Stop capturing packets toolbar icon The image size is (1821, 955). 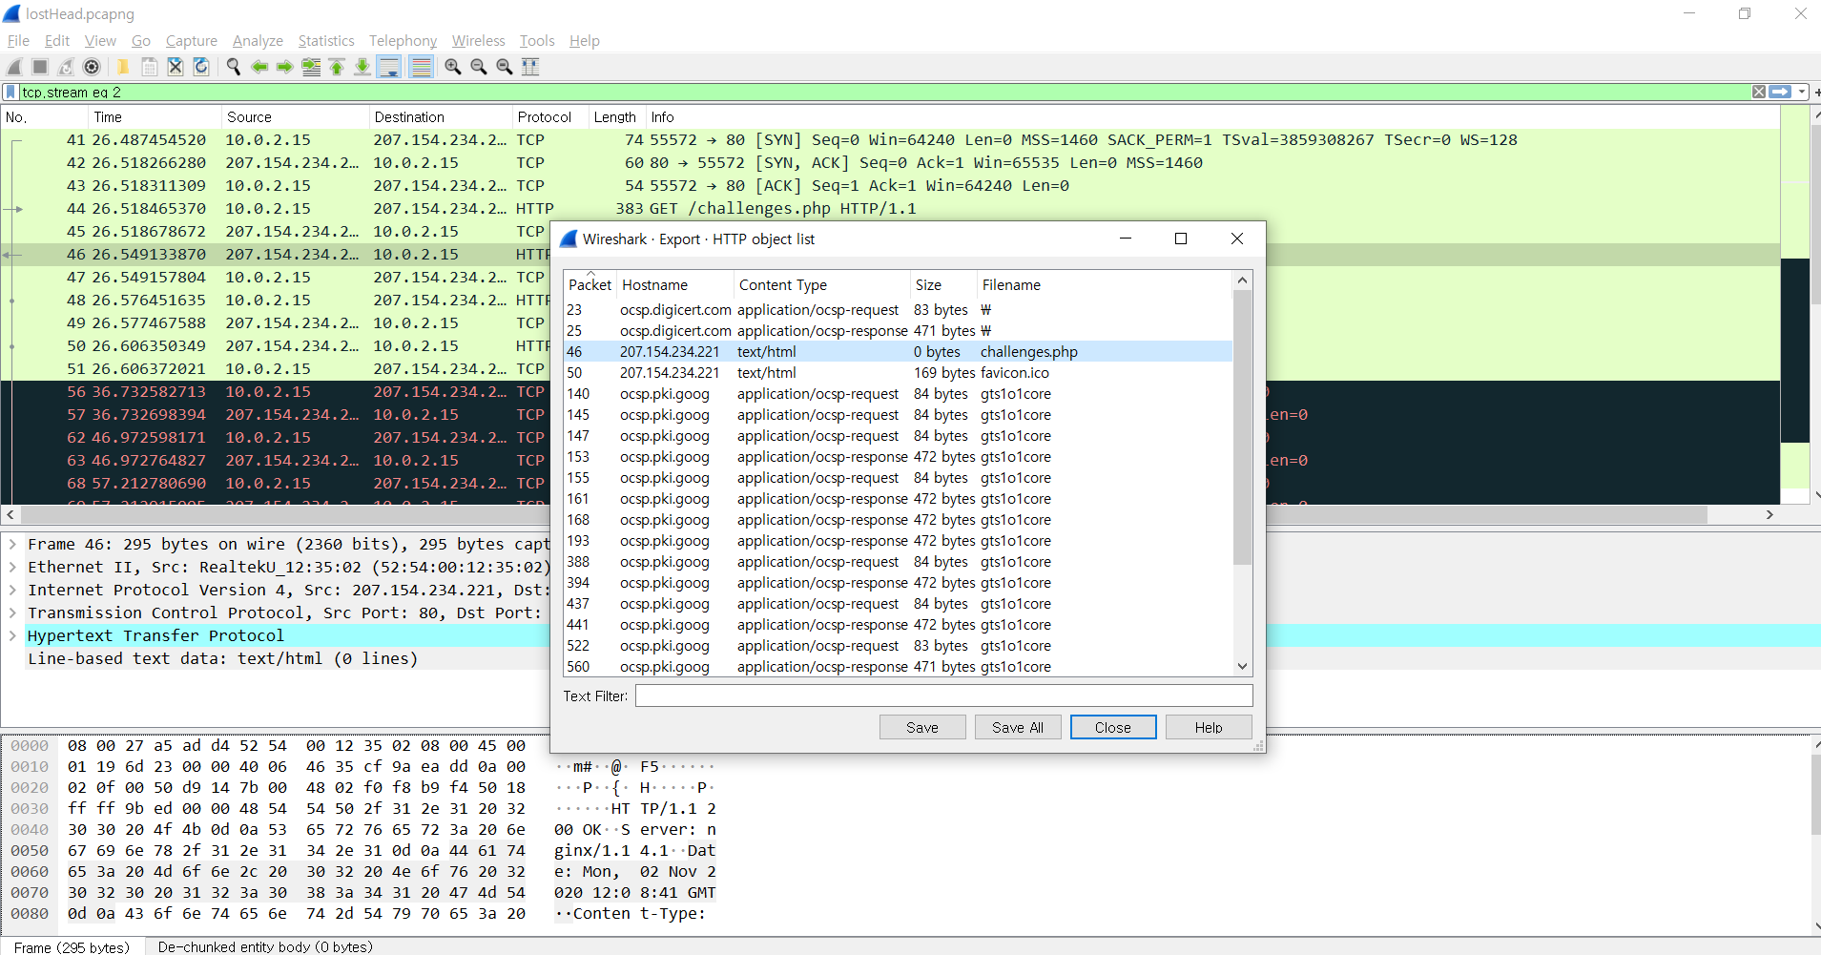pos(40,67)
